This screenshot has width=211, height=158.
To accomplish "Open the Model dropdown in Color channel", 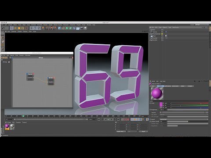I will 184,119.
